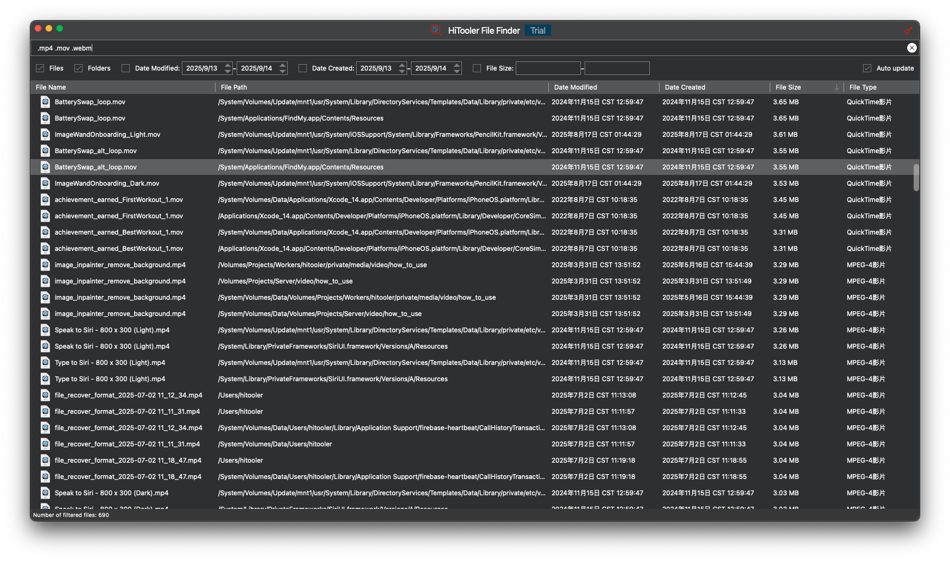Decrement the Date Modified end date
This screenshot has height=561, width=950.
point(282,71)
